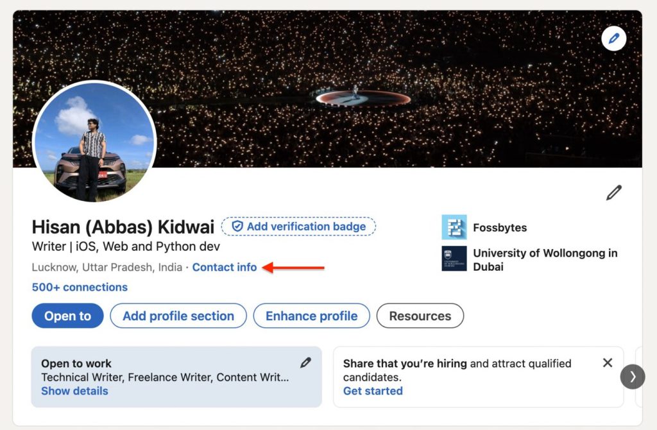The width and height of the screenshot is (657, 430).
Task: Show details of Open to work
Action: [x=74, y=391]
